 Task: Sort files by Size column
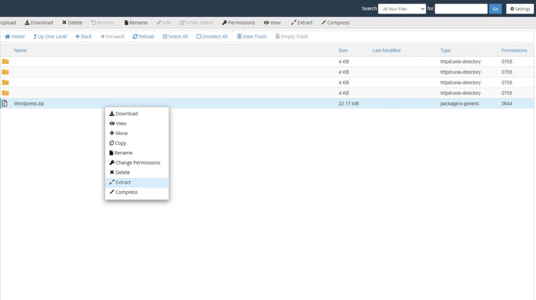click(x=343, y=50)
